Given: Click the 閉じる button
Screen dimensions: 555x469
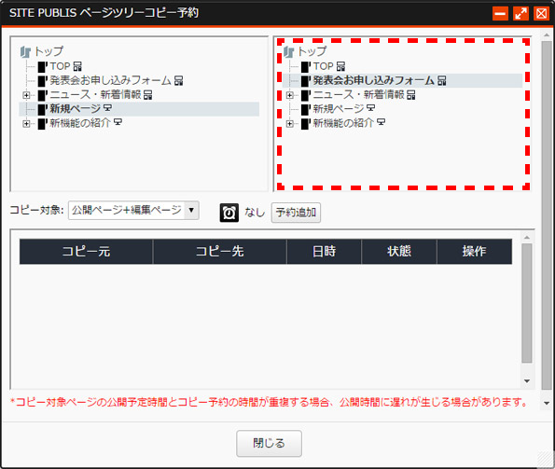Looking at the screenshot, I should pyautogui.click(x=269, y=443).
